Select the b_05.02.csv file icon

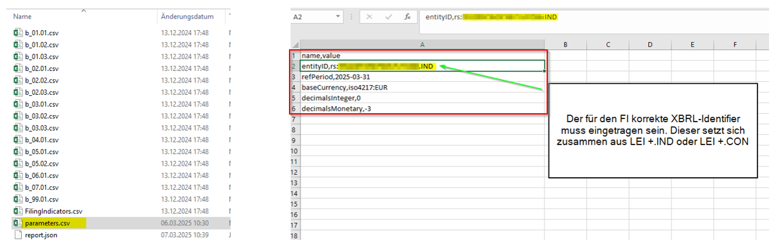coord(18,164)
